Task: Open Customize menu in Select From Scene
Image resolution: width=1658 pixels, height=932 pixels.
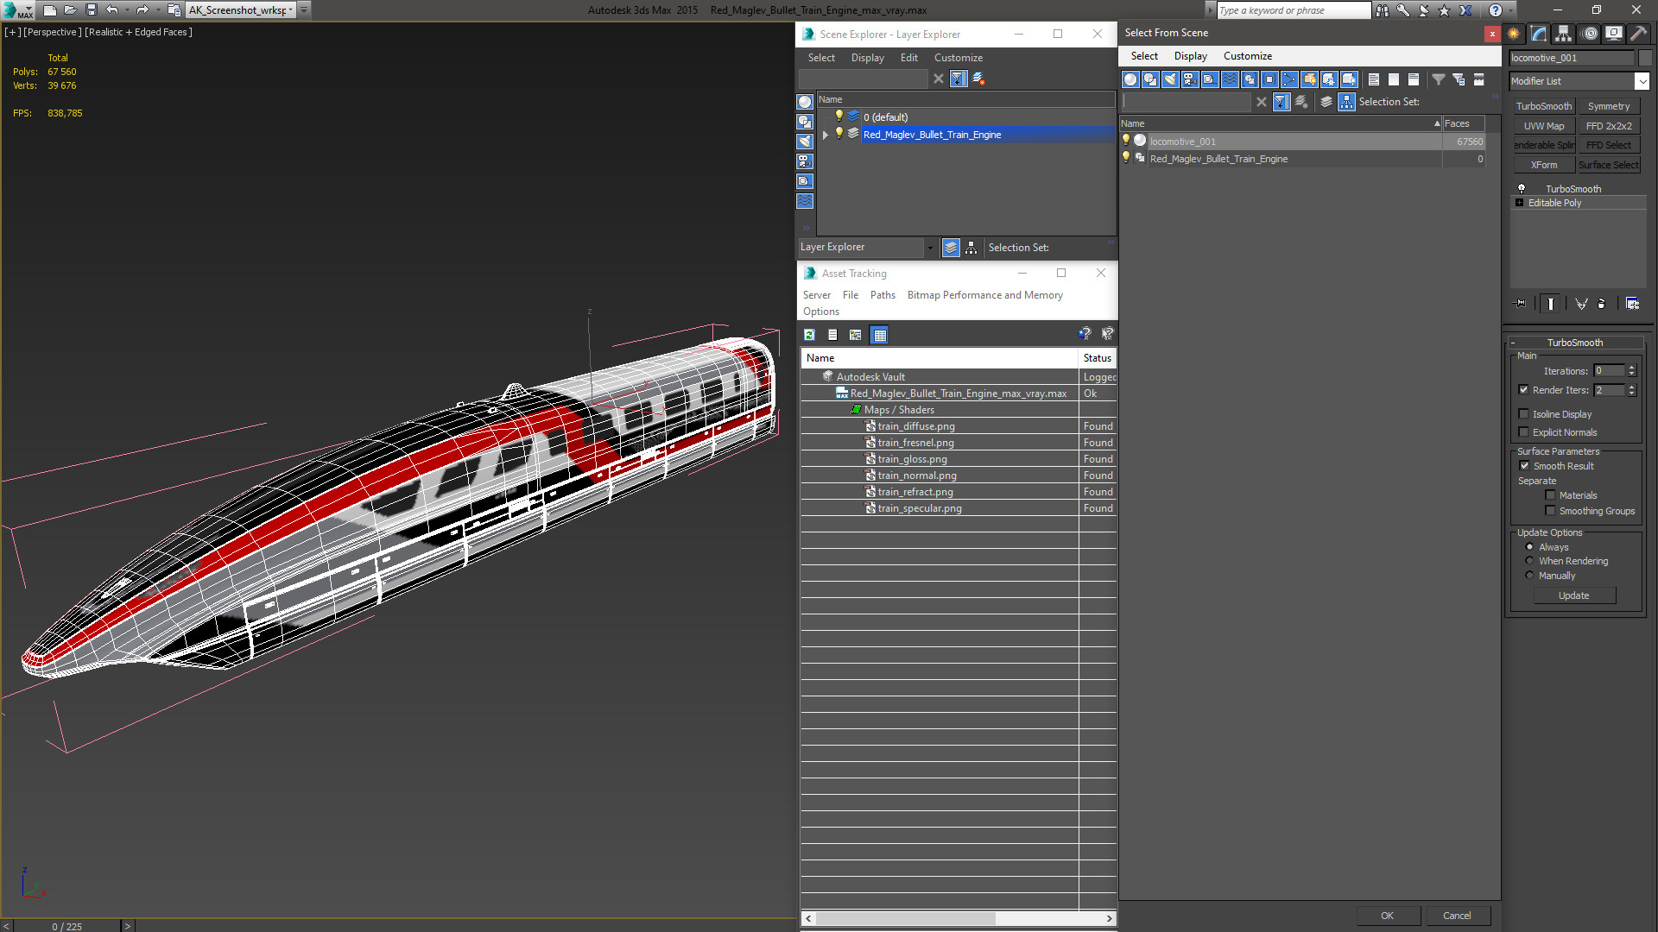Action: pos(1248,56)
